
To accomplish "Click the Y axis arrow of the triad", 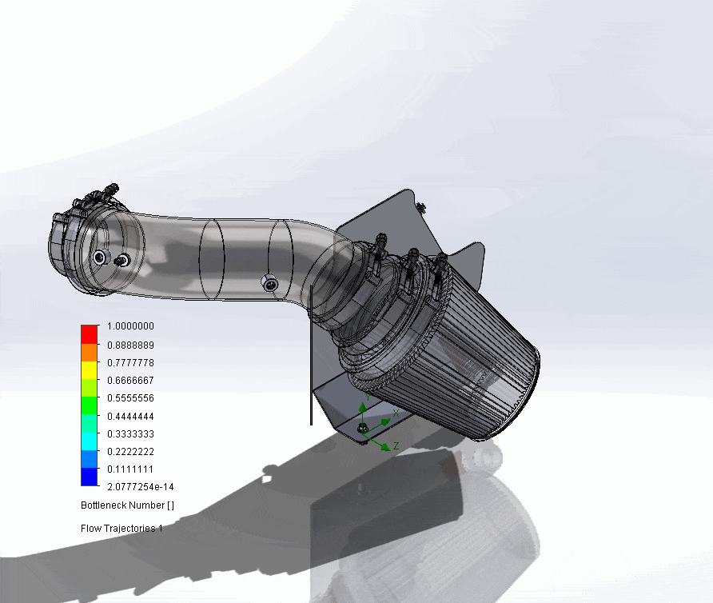I will tap(362, 407).
